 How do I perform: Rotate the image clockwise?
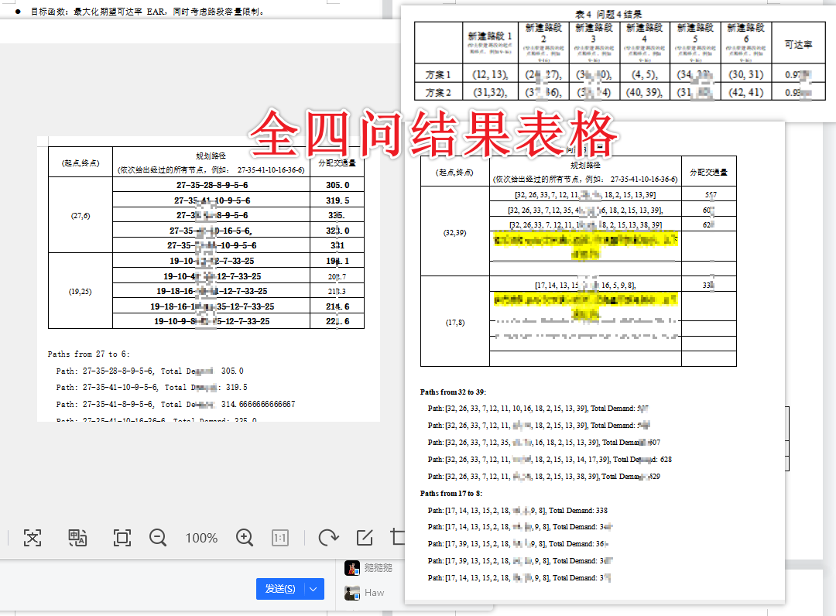328,538
